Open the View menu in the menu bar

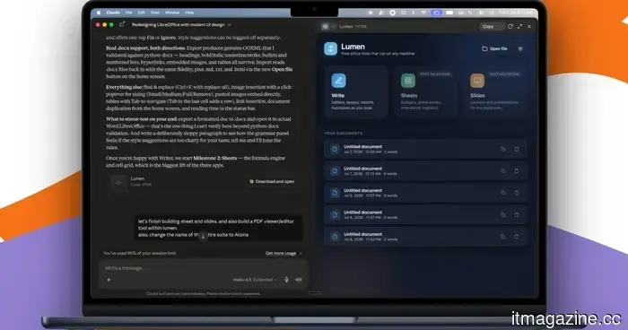coord(154,13)
